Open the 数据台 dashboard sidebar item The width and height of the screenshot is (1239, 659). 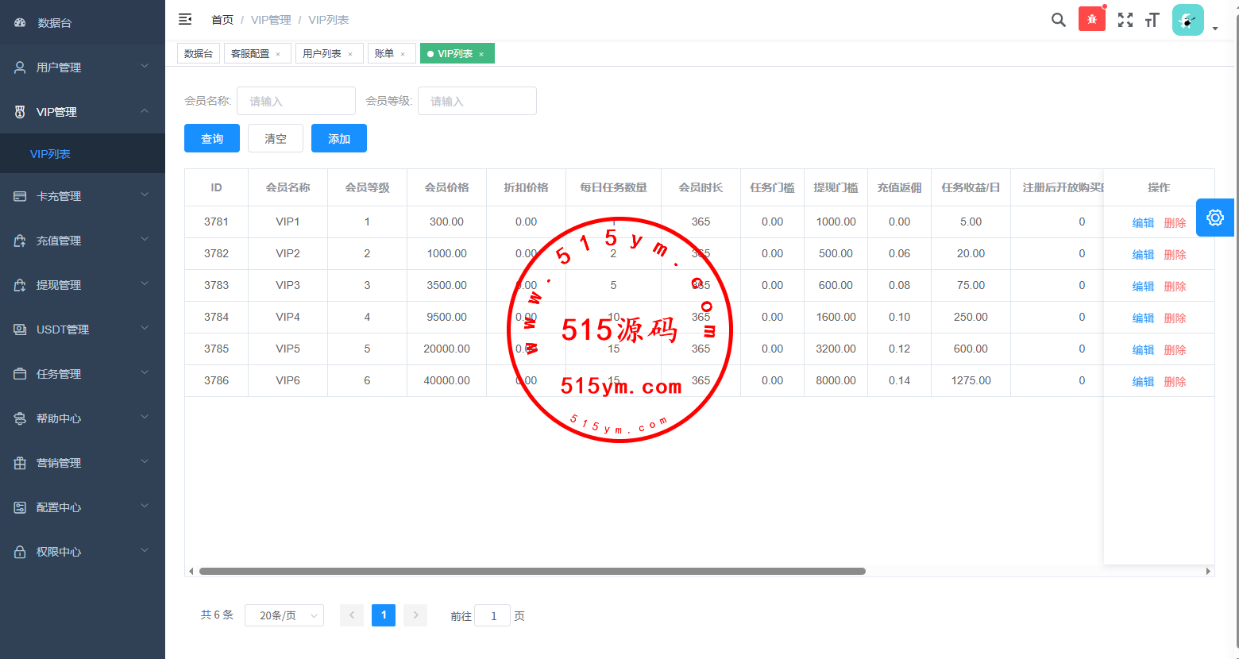(x=54, y=23)
